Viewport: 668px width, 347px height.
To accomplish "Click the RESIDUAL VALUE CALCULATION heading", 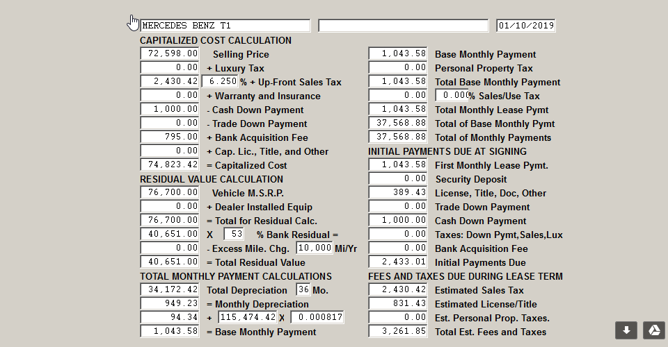I will point(212,179).
